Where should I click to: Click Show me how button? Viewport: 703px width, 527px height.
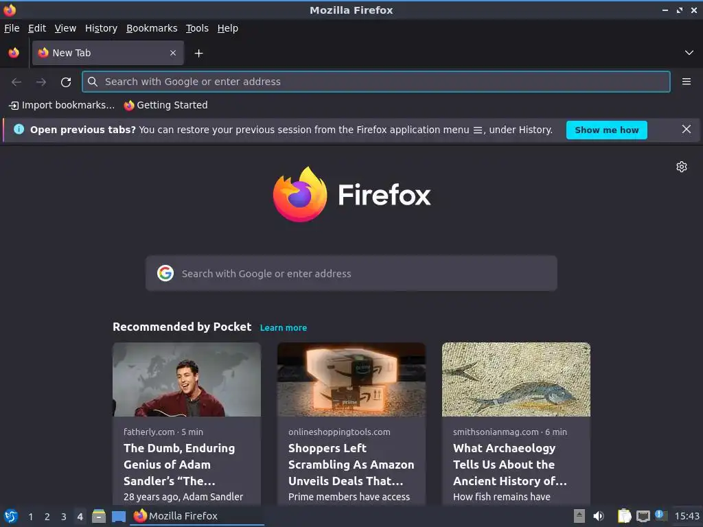[x=607, y=130]
